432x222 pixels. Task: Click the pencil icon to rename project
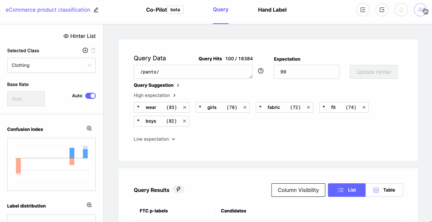96,10
